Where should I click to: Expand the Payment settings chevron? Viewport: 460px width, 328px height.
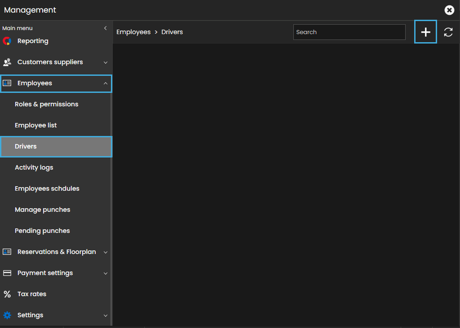pos(106,273)
